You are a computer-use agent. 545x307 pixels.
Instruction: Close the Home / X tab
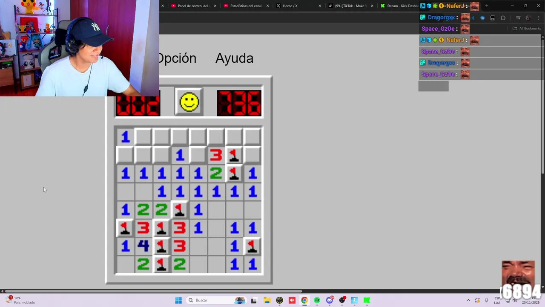320,6
